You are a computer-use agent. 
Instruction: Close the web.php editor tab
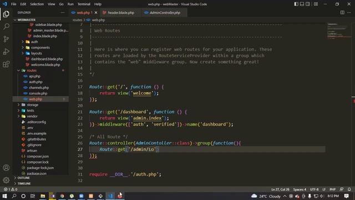[96, 13]
